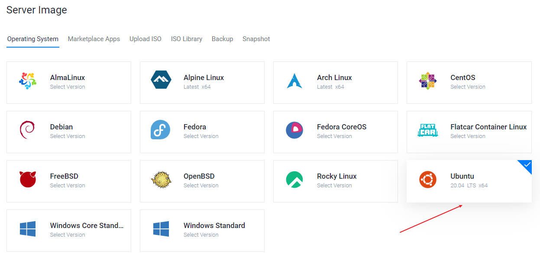Image resolution: width=540 pixels, height=257 pixels.
Task: Click the Fedora CoreOS title text
Action: coord(342,127)
